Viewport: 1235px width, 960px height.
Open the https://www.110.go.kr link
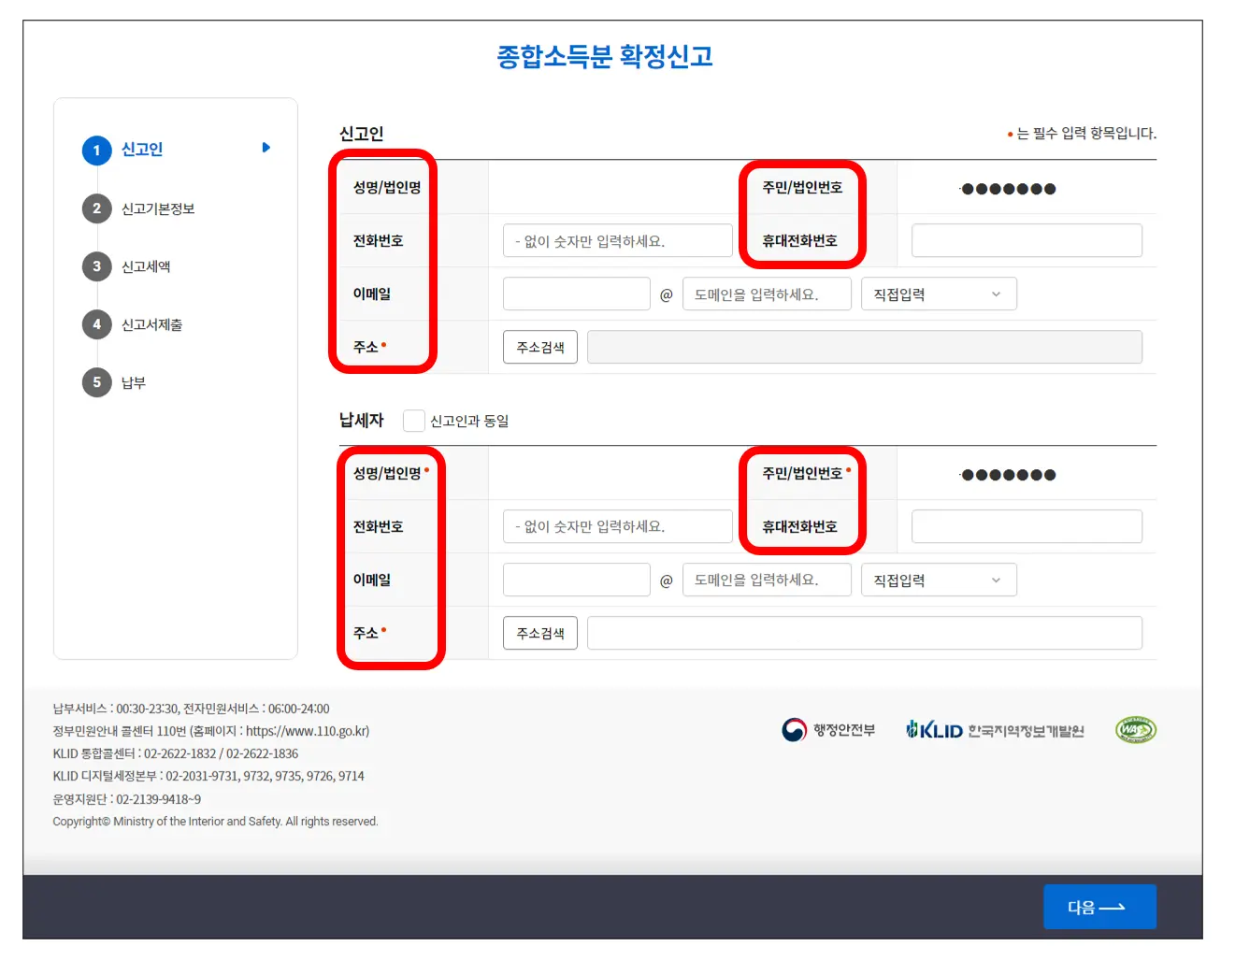coord(309,731)
